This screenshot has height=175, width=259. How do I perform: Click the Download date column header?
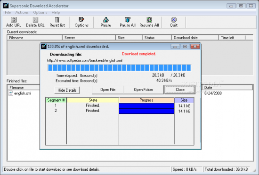195,38
